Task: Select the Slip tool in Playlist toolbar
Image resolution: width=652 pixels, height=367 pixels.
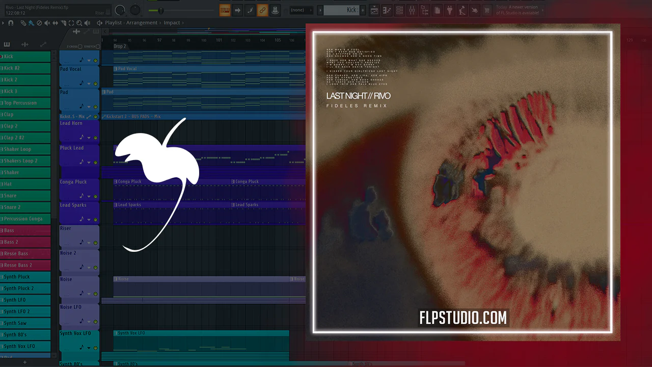Action: (x=55, y=23)
